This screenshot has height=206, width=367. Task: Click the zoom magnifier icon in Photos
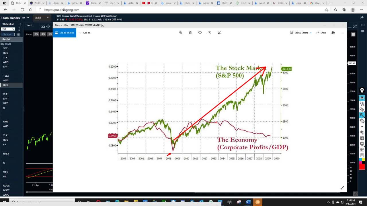click(x=181, y=33)
